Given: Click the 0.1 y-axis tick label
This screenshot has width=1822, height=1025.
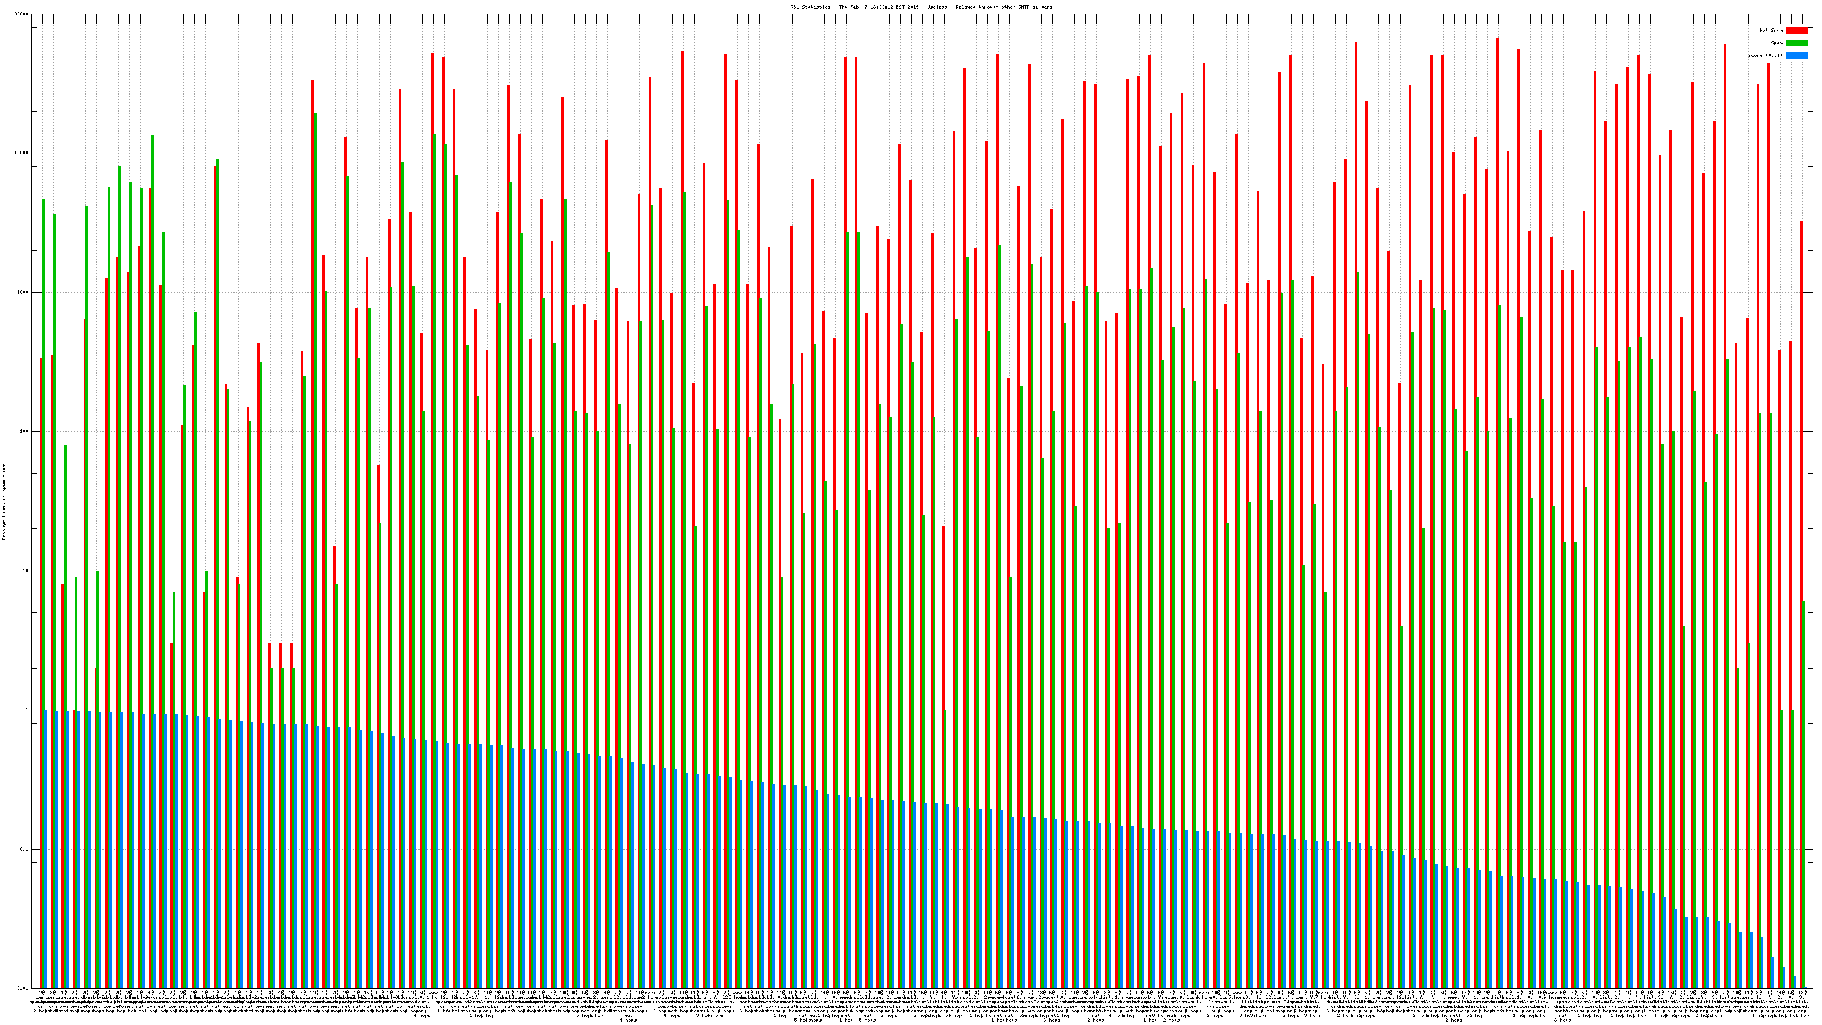Looking at the screenshot, I should click(24, 849).
